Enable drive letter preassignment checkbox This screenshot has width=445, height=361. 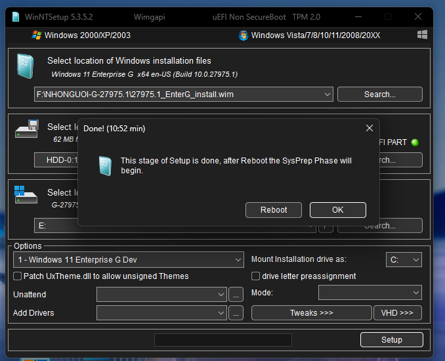255,276
